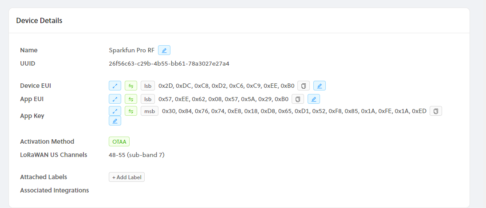Screen dimensions: 486x208
Task: Click the + Add Label button
Action: coord(126,177)
